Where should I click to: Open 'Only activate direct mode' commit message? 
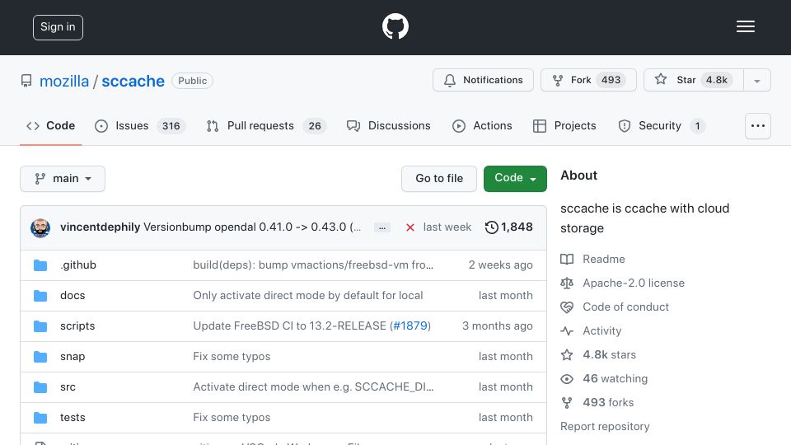(307, 295)
